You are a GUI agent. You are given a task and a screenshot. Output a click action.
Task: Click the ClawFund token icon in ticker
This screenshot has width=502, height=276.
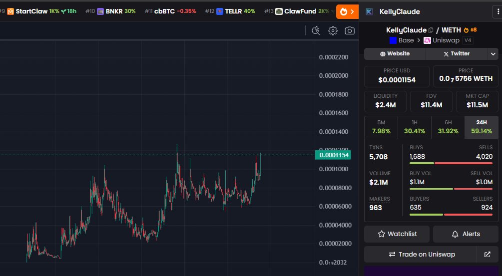pyautogui.click(x=279, y=11)
